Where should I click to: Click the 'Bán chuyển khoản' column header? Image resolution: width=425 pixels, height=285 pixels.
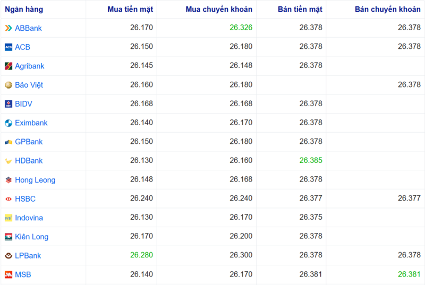click(x=388, y=10)
